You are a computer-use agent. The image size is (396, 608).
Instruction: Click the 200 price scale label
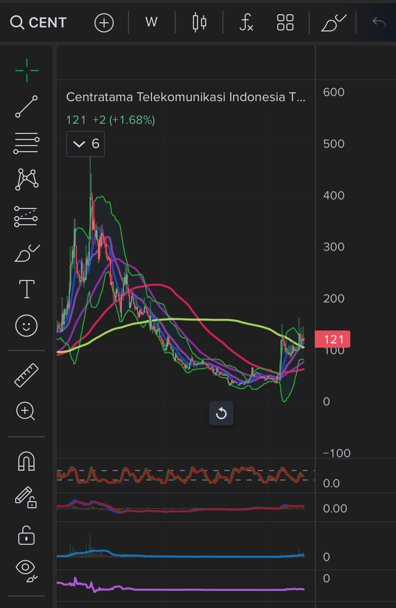click(334, 299)
